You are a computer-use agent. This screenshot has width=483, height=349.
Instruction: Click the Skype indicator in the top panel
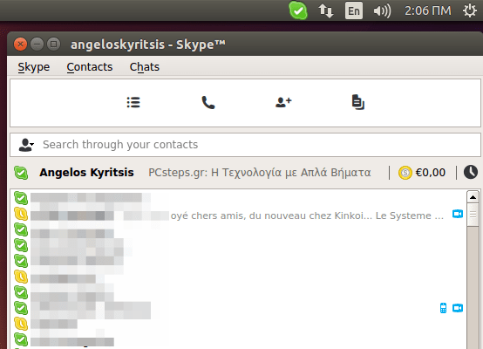point(298,10)
